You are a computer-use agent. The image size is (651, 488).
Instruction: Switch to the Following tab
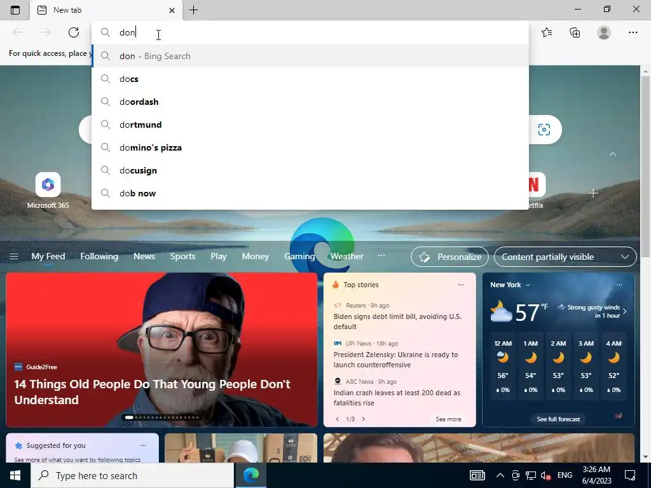tap(99, 257)
